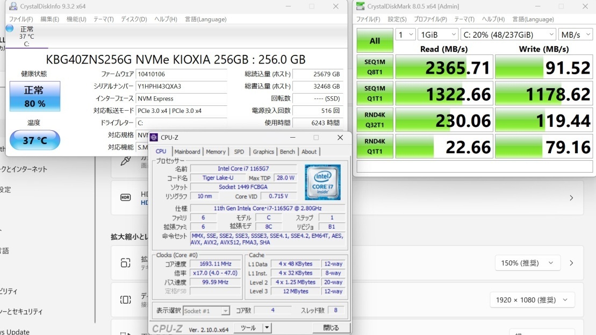This screenshot has height=335, width=596.
Task: Open the 1920 × 1080 resolution dropdown
Action: click(532, 300)
